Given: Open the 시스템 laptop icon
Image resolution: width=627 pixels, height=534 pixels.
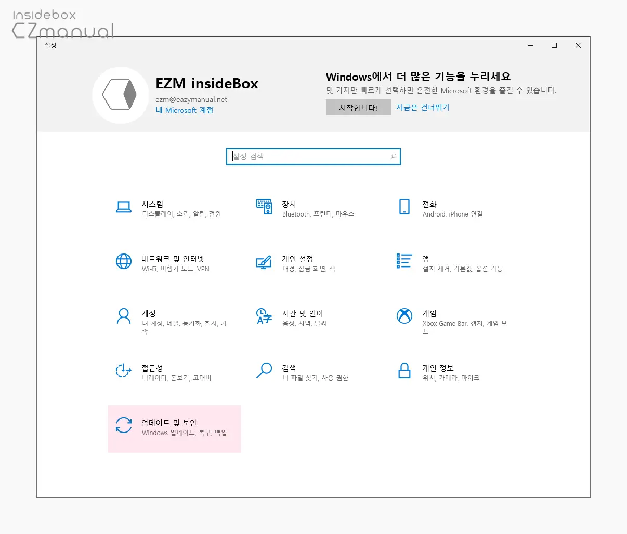Looking at the screenshot, I should (124, 207).
